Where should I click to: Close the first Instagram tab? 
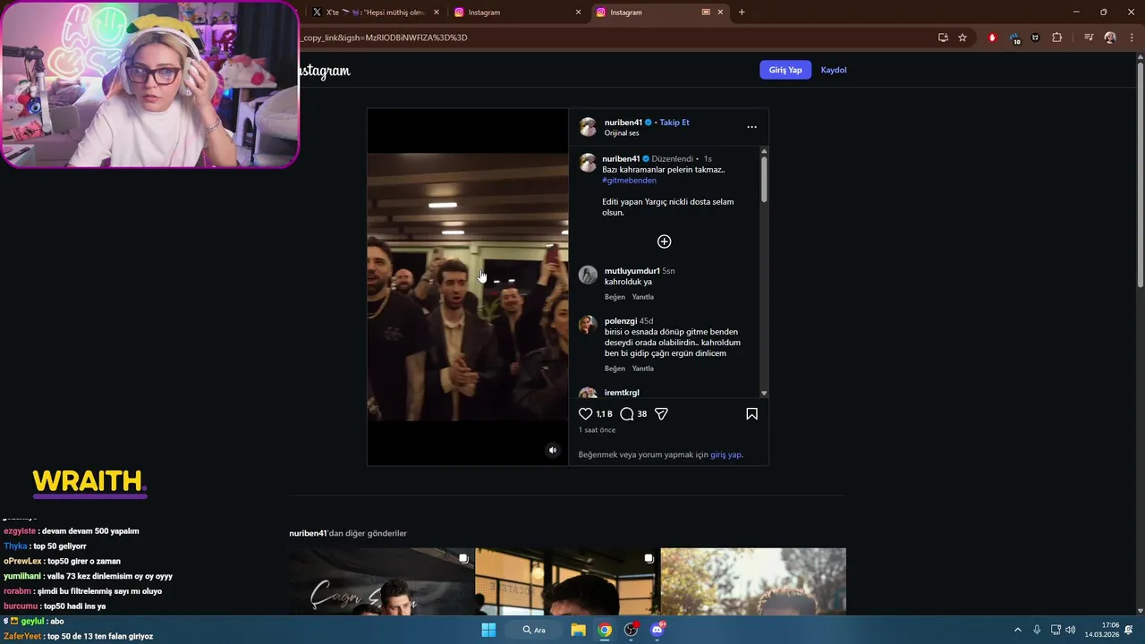[x=578, y=13]
